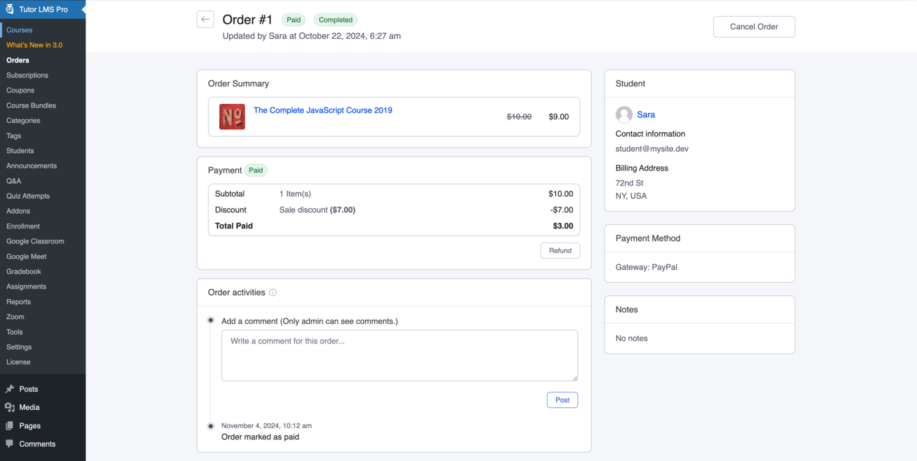Open student Sara's profile link
917x461 pixels.
[645, 115]
